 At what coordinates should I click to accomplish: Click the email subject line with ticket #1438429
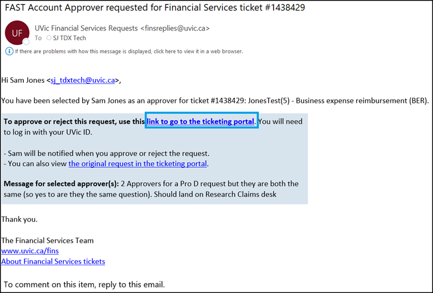[155, 7]
